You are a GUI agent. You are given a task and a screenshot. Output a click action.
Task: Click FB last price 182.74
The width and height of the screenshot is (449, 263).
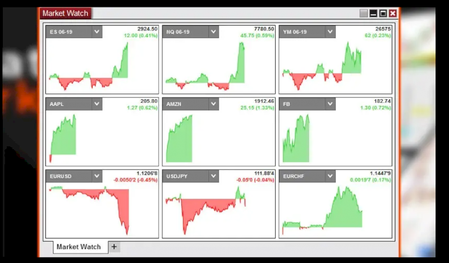[382, 101]
